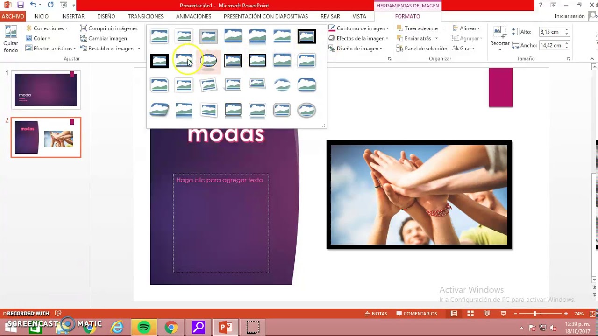598x336 pixels.
Task: Click the Undo arrow in the quick access toolbar
Action: coord(33,5)
